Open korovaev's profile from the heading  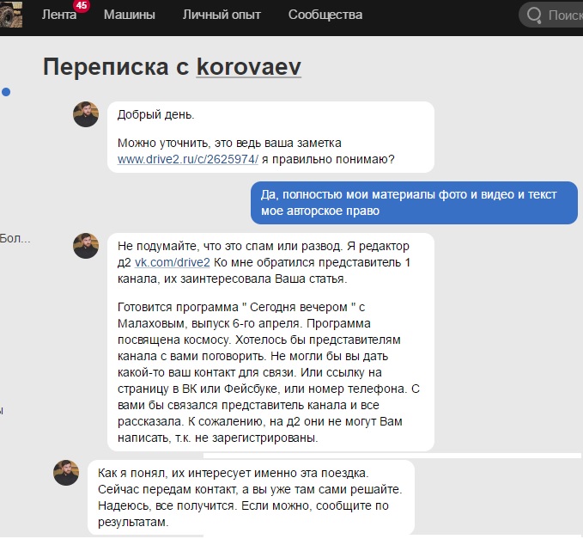(249, 67)
